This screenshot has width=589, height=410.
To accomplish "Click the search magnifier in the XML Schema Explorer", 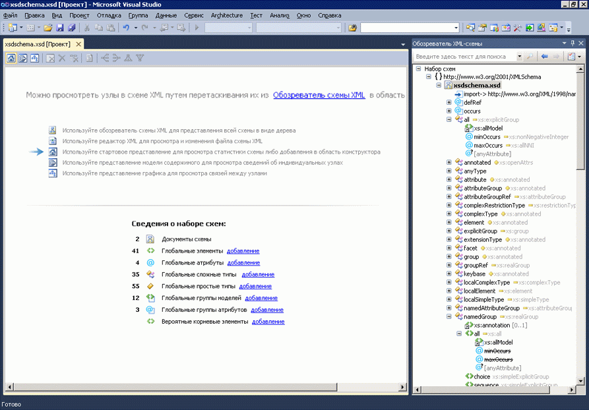I will [530, 56].
